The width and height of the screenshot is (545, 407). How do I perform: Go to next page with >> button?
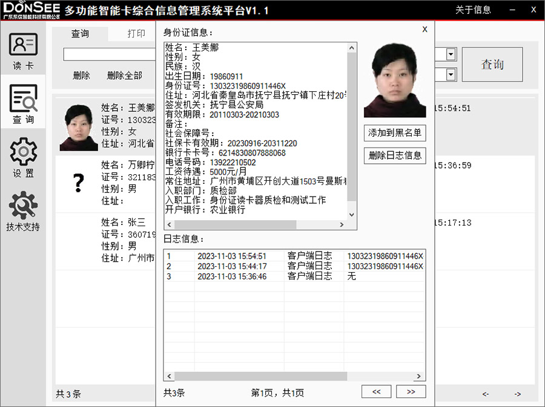(411, 391)
